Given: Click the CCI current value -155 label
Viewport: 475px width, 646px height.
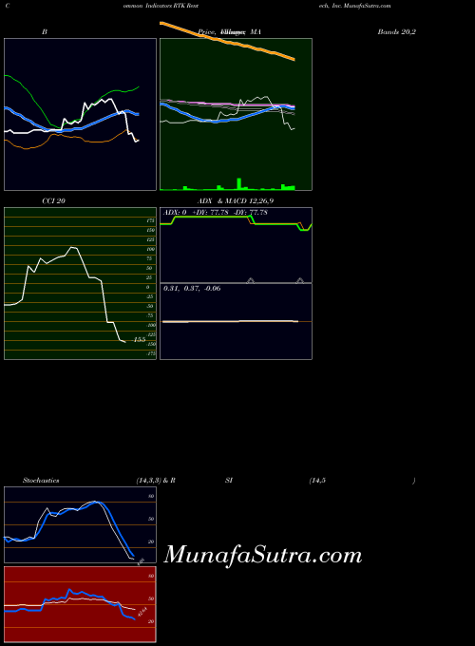Looking at the screenshot, I should pos(139,340).
